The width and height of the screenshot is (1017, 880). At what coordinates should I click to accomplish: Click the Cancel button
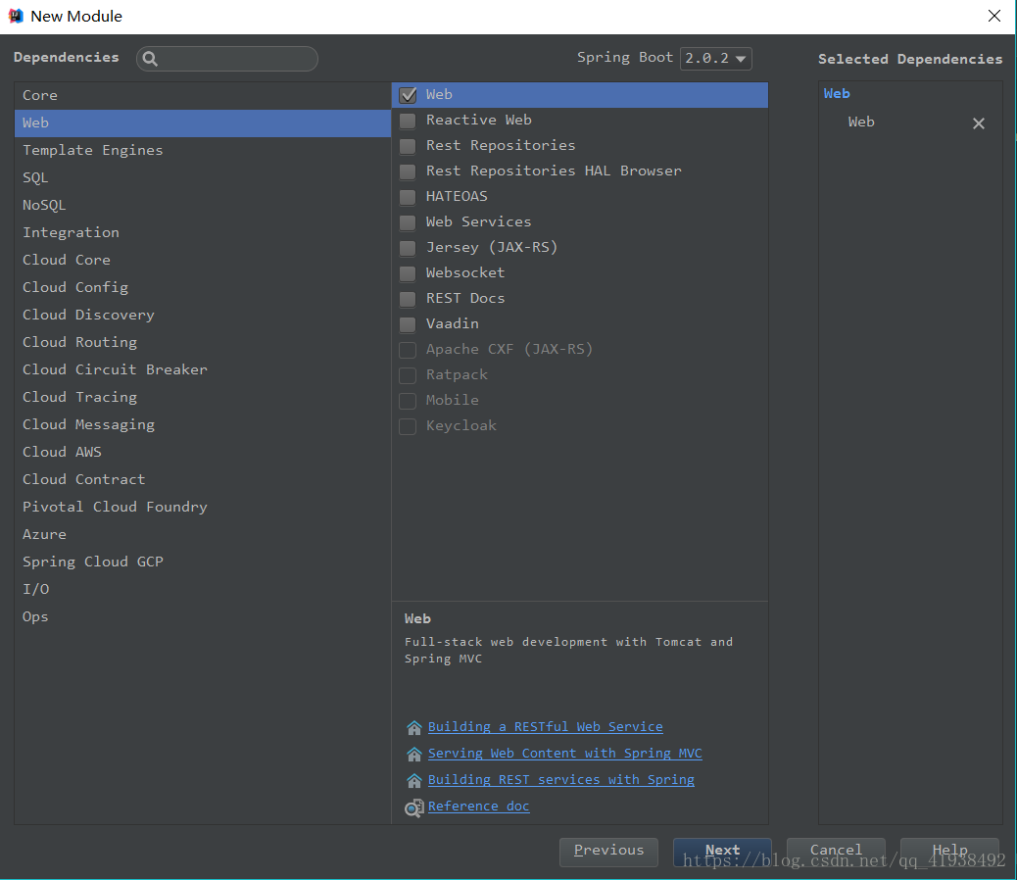pos(836,852)
